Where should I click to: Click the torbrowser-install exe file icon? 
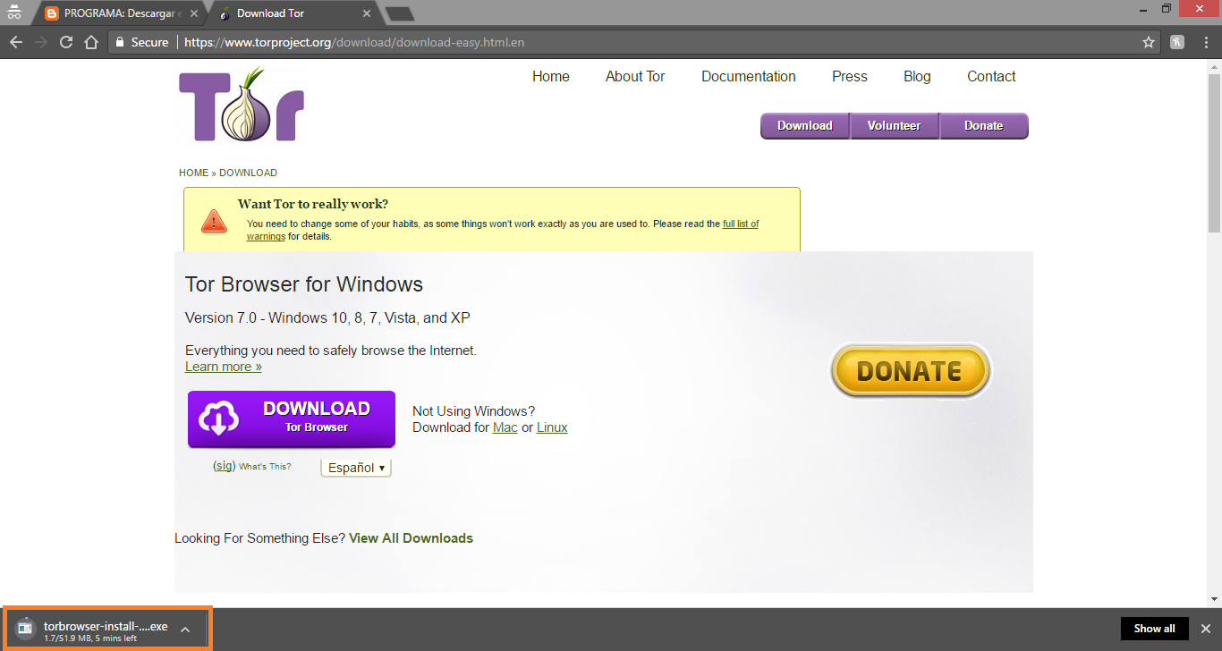[x=25, y=628]
